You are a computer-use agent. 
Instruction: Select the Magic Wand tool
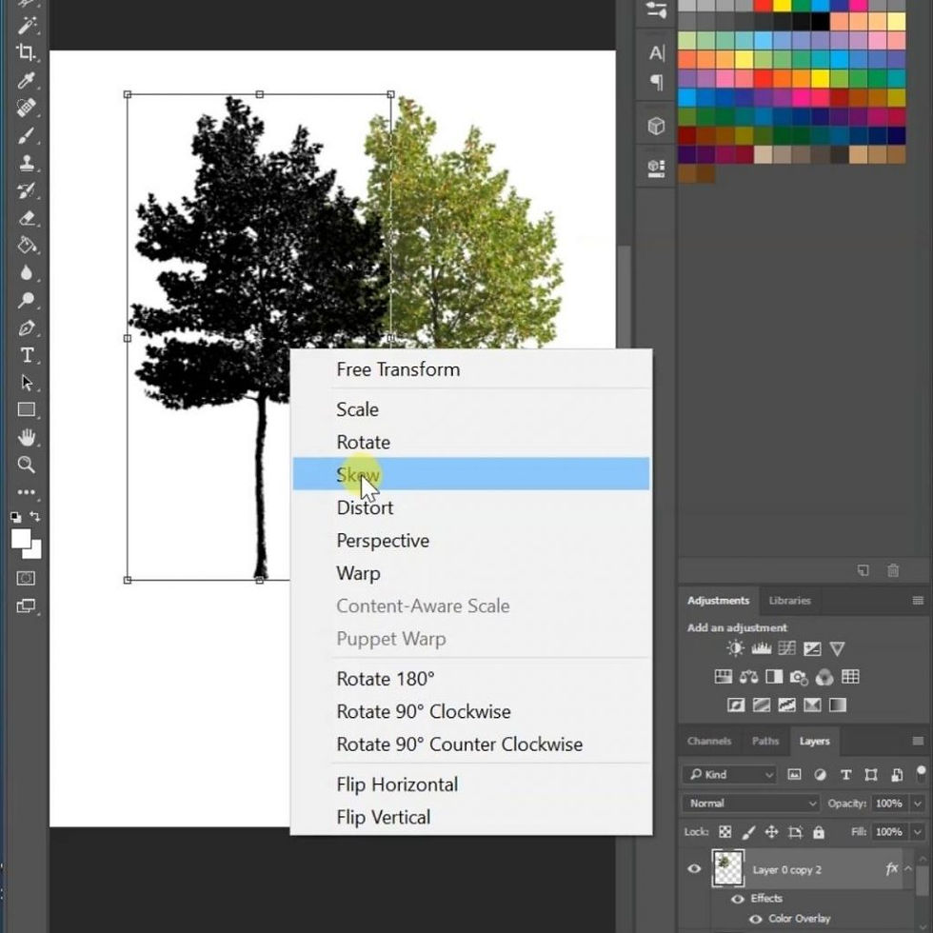coord(27,26)
